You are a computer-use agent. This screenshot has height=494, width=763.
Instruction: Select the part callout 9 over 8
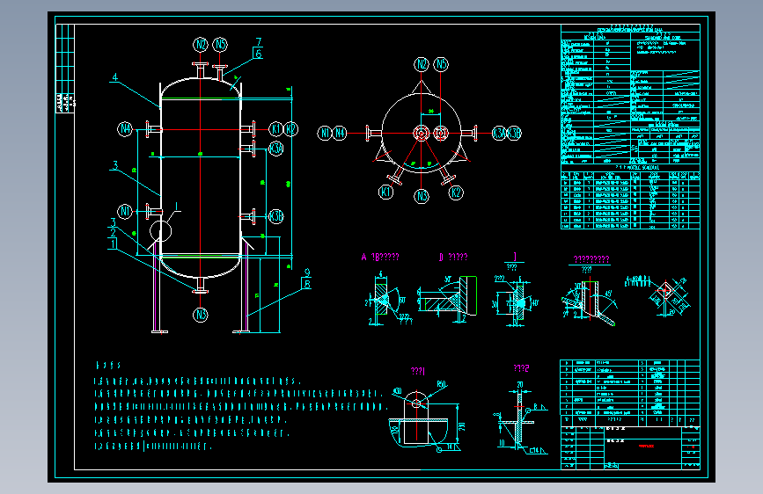pos(306,279)
